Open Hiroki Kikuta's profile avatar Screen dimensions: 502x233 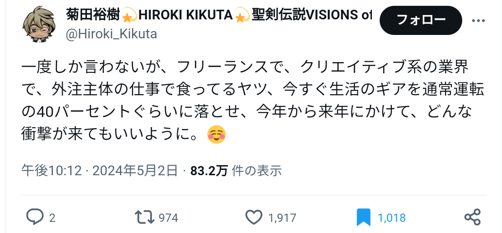(x=39, y=25)
